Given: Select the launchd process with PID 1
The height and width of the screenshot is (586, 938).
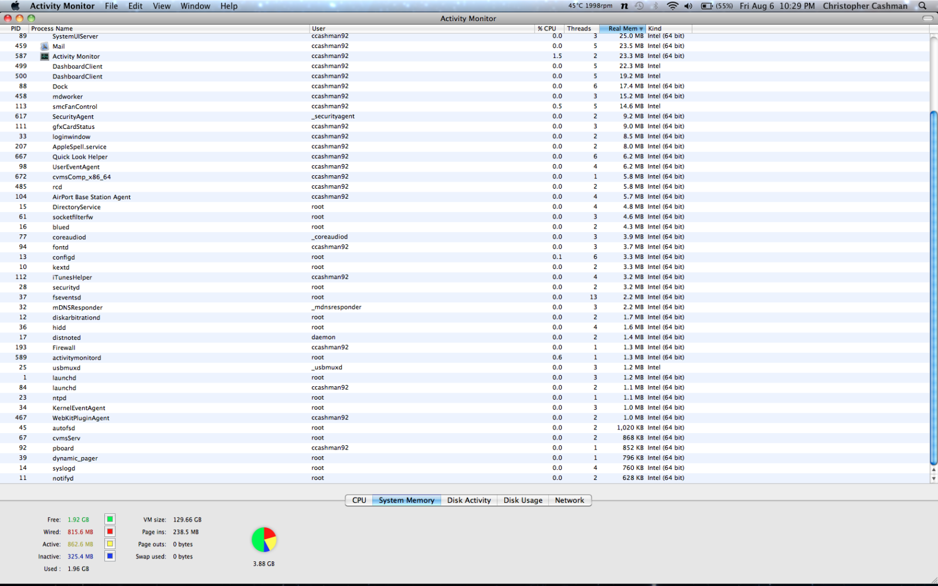Looking at the screenshot, I should coord(465,377).
